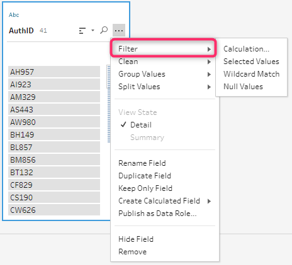The height and width of the screenshot is (265, 292).
Task: Expand the Split Values submenu
Action: tap(165, 87)
